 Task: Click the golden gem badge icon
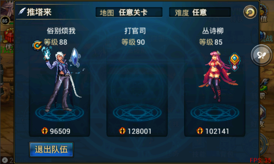pos(235,62)
